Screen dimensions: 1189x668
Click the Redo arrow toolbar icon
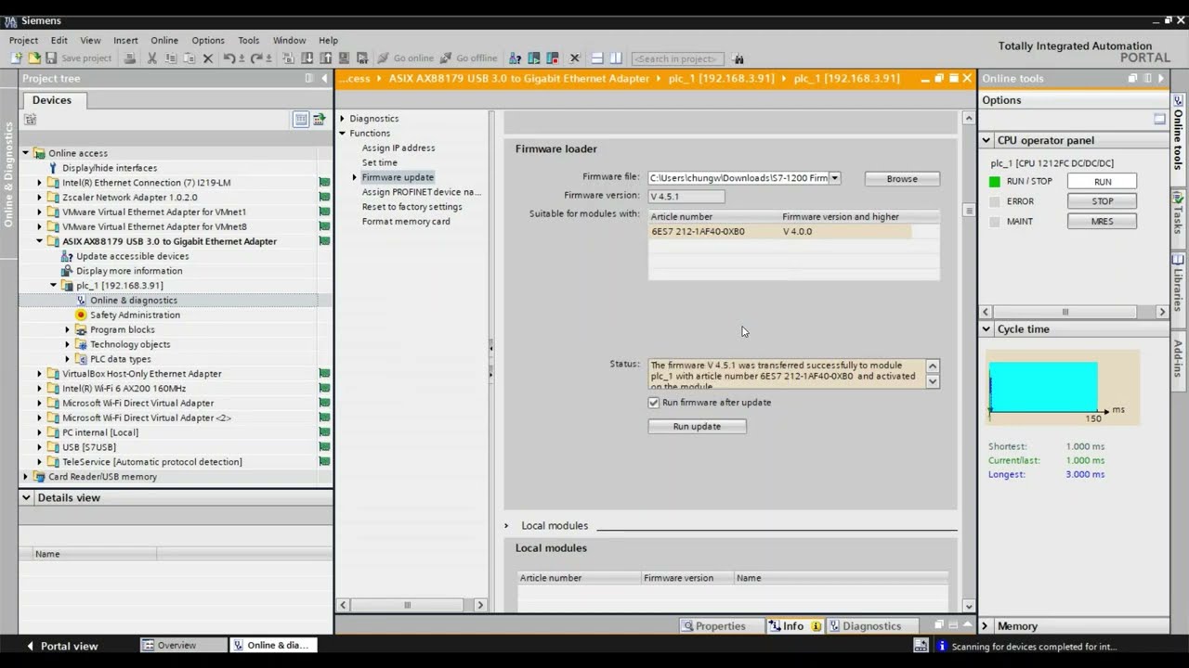[255, 58]
